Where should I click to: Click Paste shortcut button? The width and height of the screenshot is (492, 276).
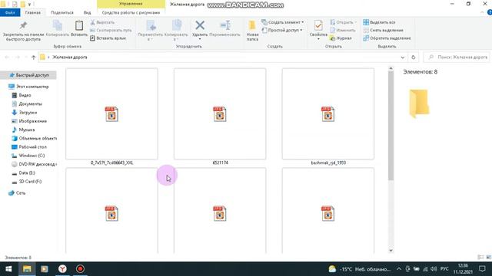click(x=108, y=38)
